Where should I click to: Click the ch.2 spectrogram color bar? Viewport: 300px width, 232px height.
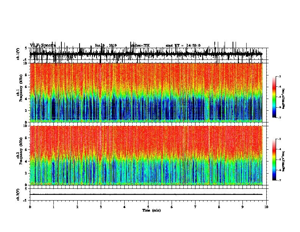[x=274, y=160]
